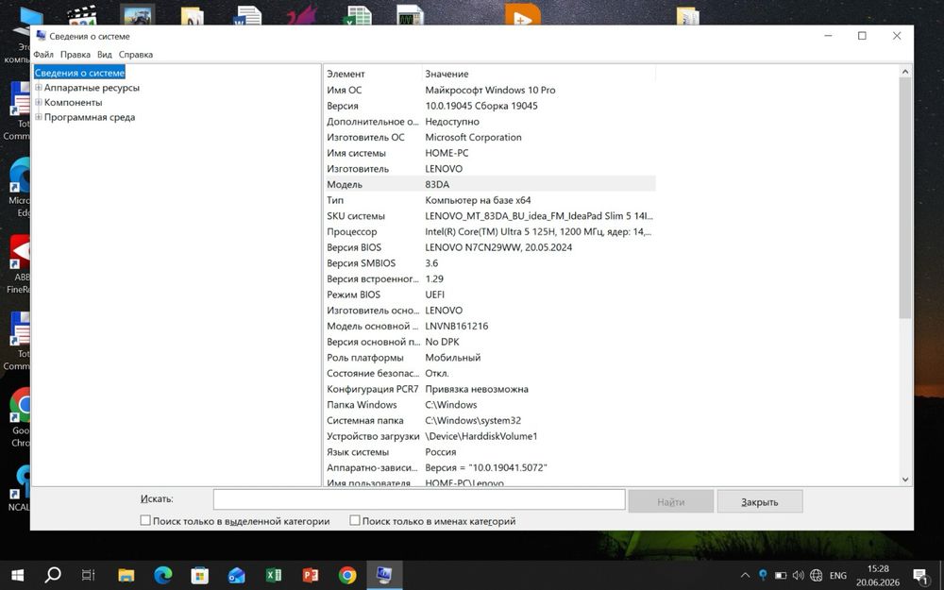944x590 pixels.
Task: Expand the Компоненты tree node
Action: (39, 102)
